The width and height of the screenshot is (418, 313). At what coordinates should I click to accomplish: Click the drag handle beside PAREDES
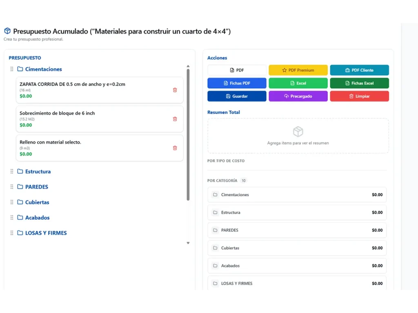click(12, 187)
